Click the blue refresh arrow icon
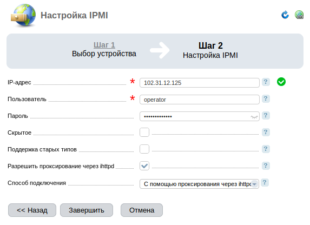Screen dimensions: 310x225 point(285,15)
